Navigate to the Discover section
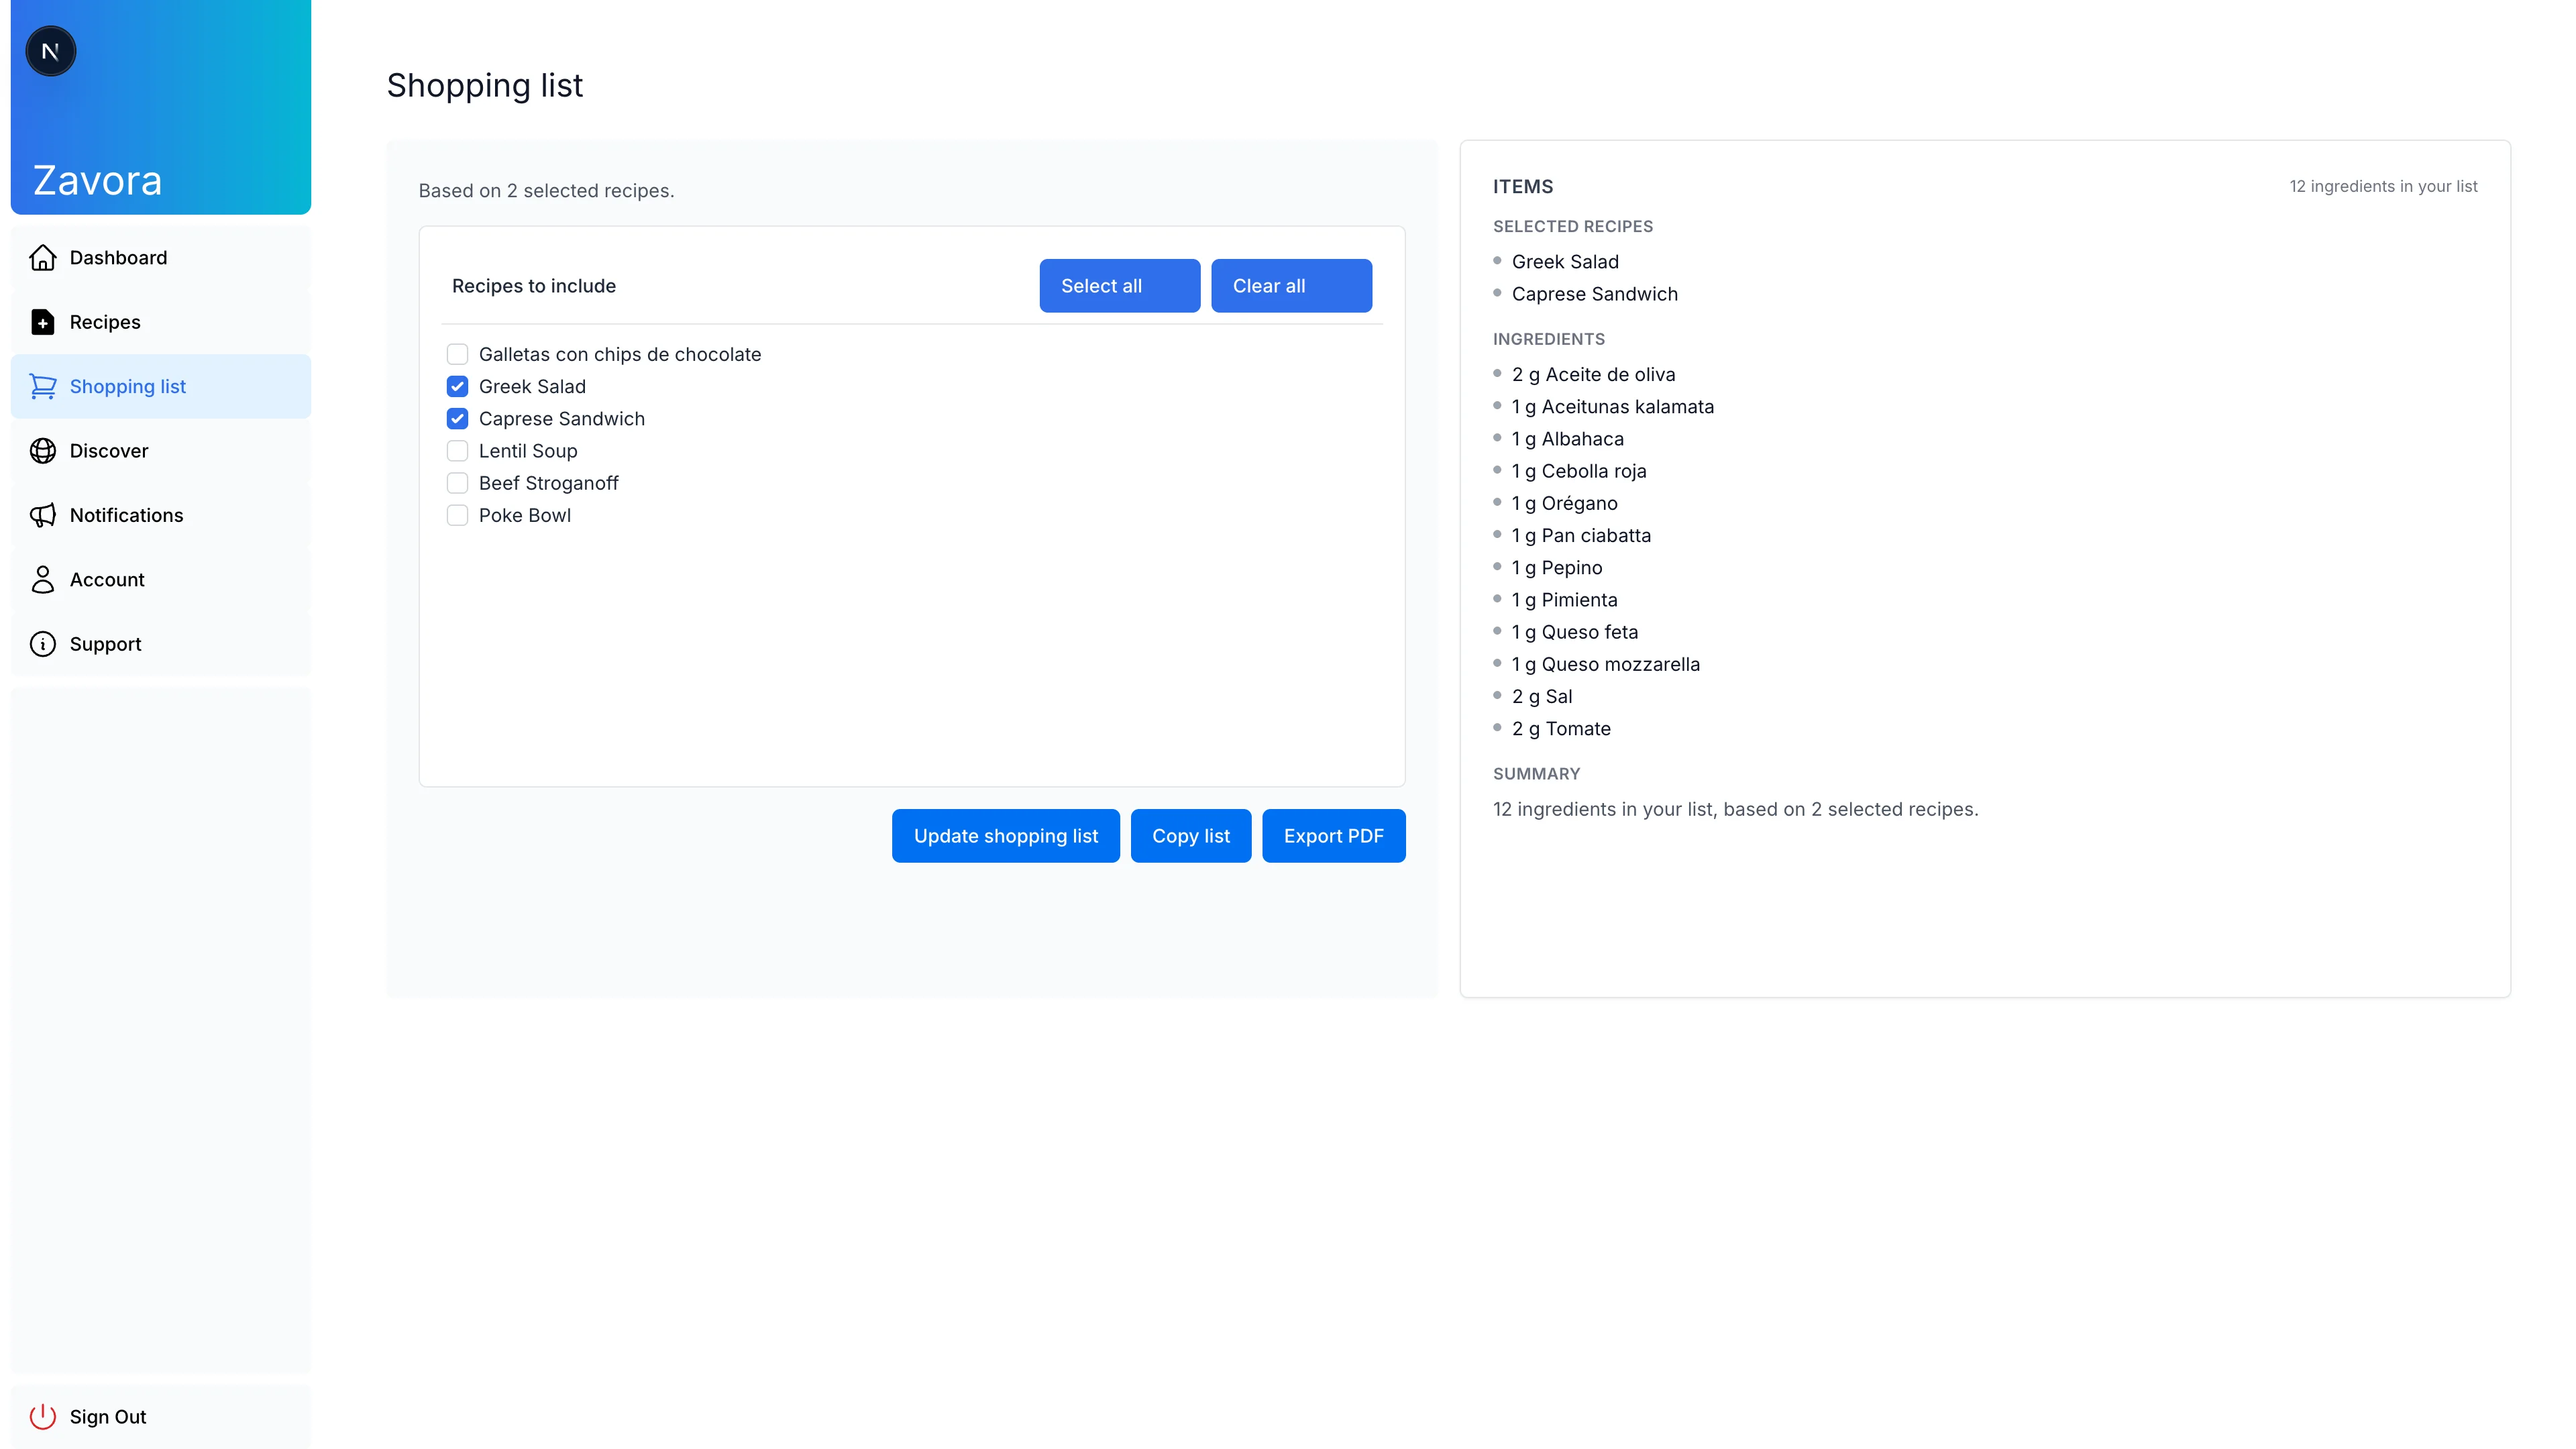This screenshot has width=2576, height=1449. click(108, 450)
